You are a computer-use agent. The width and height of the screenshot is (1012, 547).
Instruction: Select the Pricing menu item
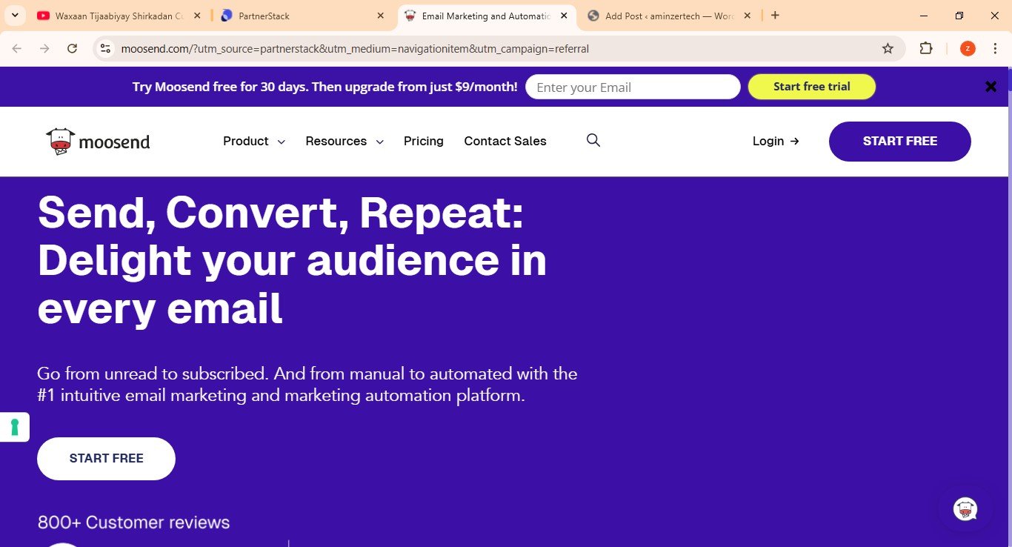tap(423, 141)
